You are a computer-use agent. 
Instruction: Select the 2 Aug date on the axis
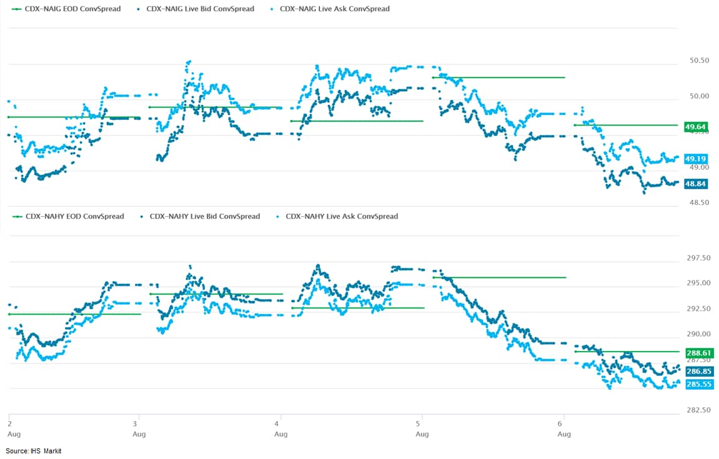pyautogui.click(x=9, y=419)
